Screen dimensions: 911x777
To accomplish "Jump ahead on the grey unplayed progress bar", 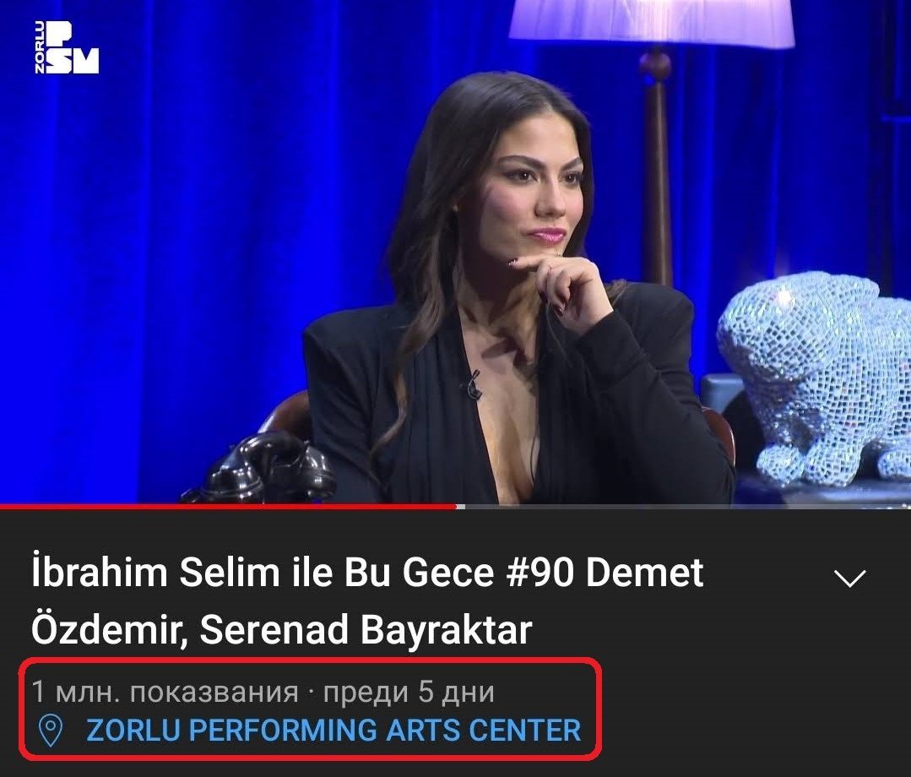I will coord(687,507).
